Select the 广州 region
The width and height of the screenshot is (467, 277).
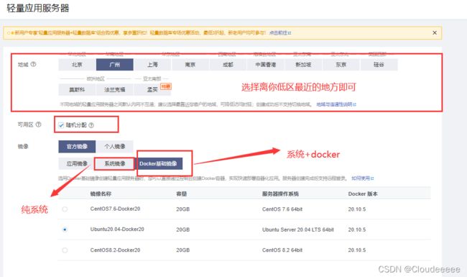click(x=115, y=65)
